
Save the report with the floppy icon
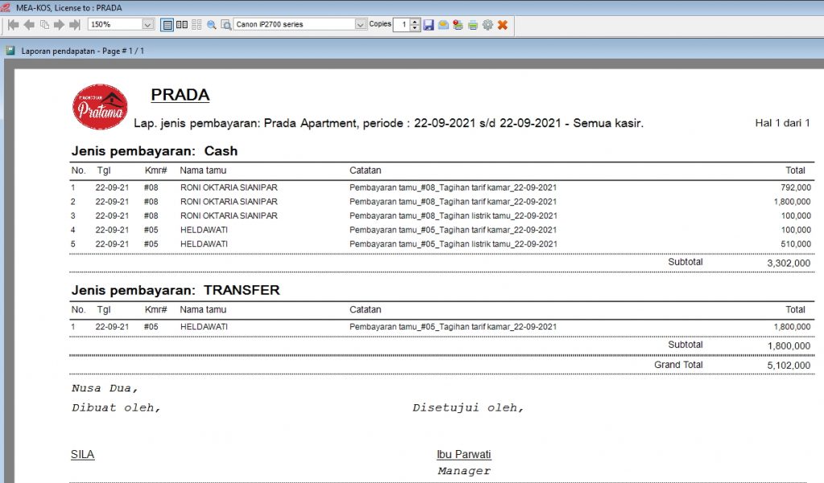point(429,25)
